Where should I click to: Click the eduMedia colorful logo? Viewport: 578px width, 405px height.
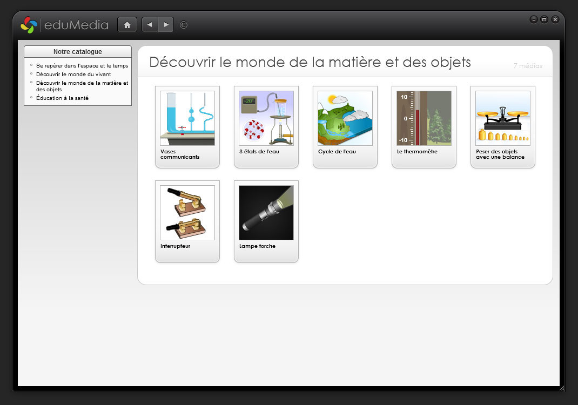click(x=29, y=25)
